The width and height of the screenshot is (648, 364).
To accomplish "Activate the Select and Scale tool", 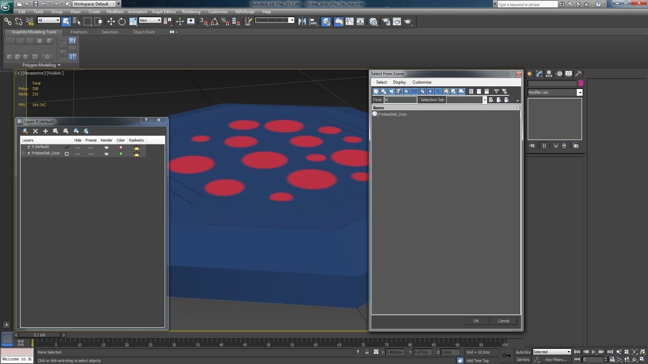I will (133, 22).
